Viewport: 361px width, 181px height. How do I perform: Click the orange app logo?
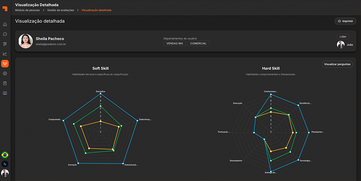5,8
